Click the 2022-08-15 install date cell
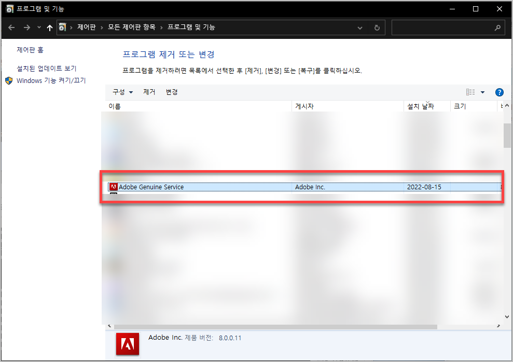Screen dimensions: 513x362 point(424,187)
